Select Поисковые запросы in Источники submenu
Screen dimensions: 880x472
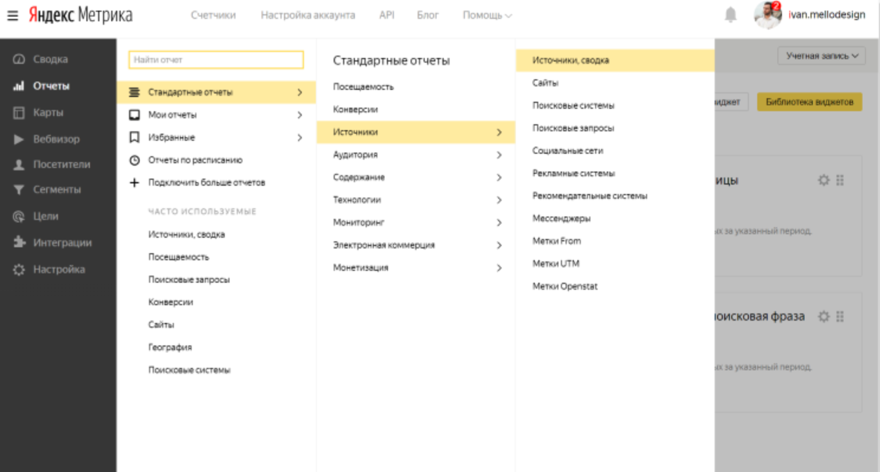[573, 128]
